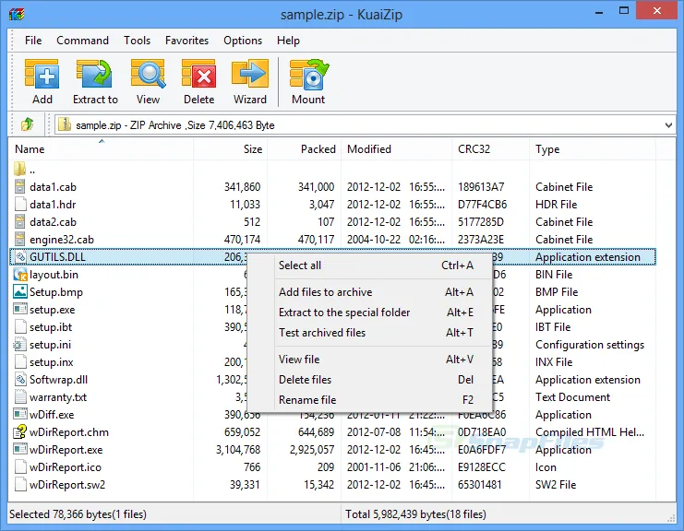The image size is (684, 531).
Task: Click the size value 3,104,768
Action: [238, 449]
